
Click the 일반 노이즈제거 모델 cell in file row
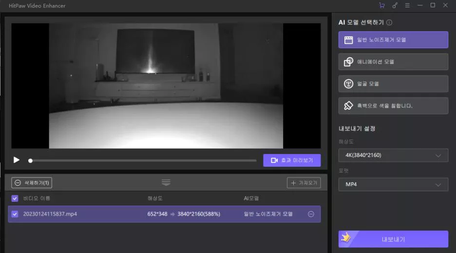pos(268,214)
